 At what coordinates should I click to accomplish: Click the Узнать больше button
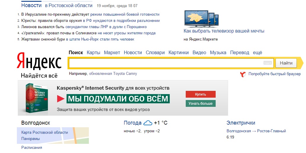pyautogui.click(x=201, y=103)
